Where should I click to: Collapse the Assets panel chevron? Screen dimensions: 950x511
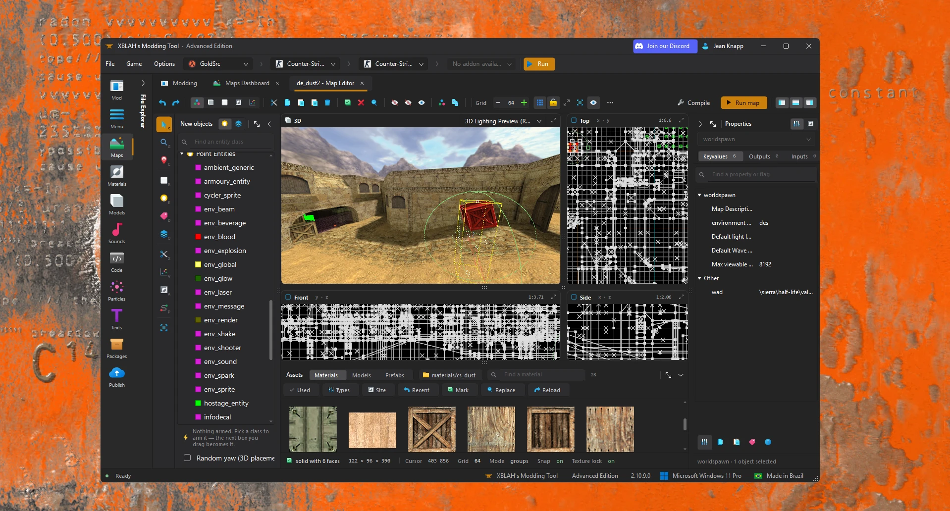[681, 375]
